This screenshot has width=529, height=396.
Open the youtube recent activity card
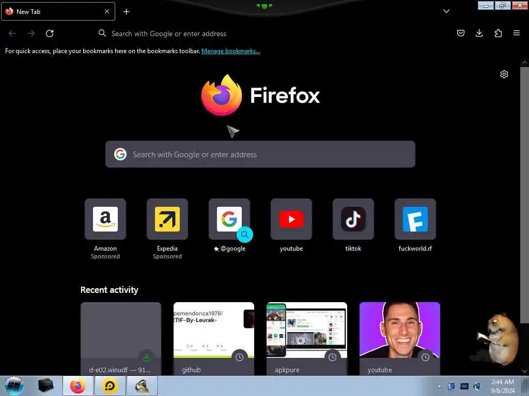click(x=400, y=339)
